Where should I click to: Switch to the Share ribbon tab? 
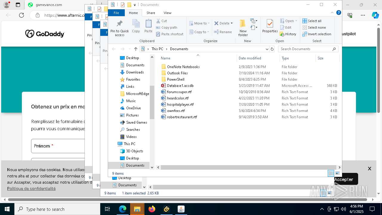tap(151, 13)
